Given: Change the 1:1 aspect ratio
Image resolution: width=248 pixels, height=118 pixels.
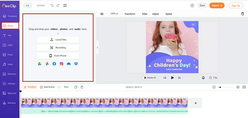Looking at the screenshot, I should tap(28, 5).
